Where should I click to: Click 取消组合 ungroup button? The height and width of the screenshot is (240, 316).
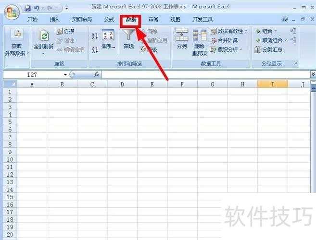click(269, 40)
